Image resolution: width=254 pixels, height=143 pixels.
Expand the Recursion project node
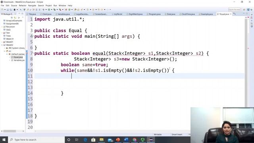(x=2, y=27)
